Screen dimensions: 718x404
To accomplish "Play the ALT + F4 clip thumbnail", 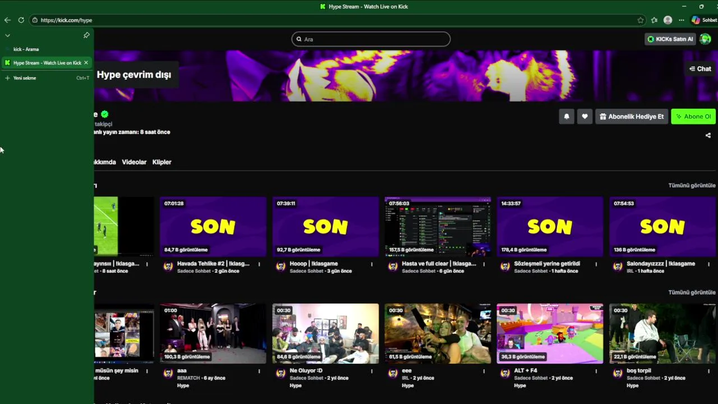I will 550,334.
